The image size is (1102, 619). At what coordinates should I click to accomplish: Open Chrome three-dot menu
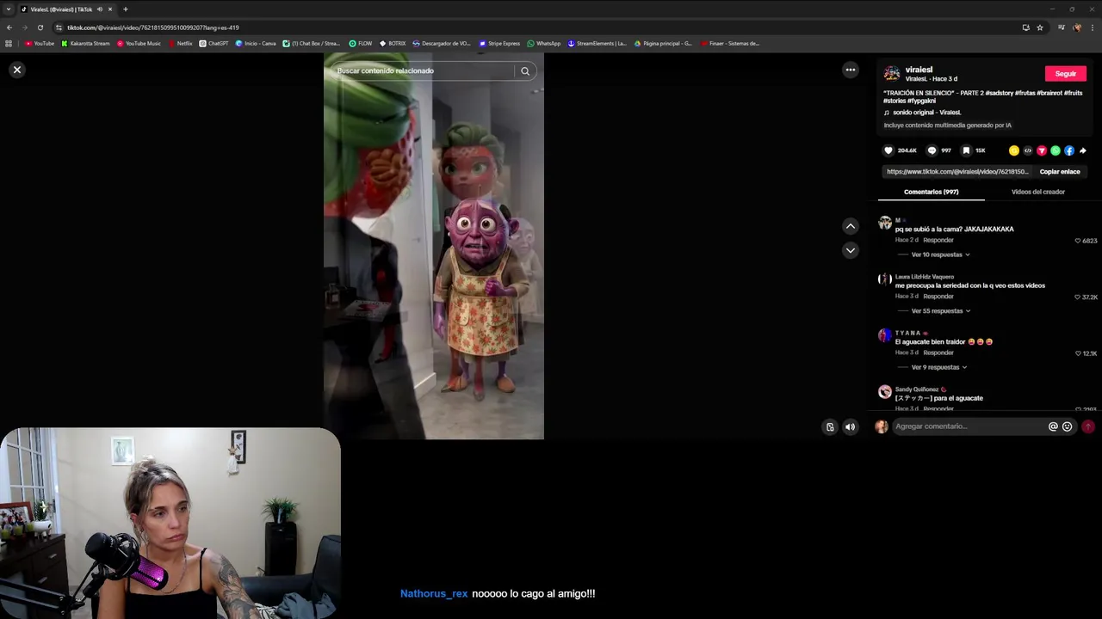(1093, 28)
